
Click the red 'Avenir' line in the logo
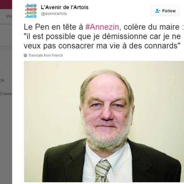click(x=31, y=9)
